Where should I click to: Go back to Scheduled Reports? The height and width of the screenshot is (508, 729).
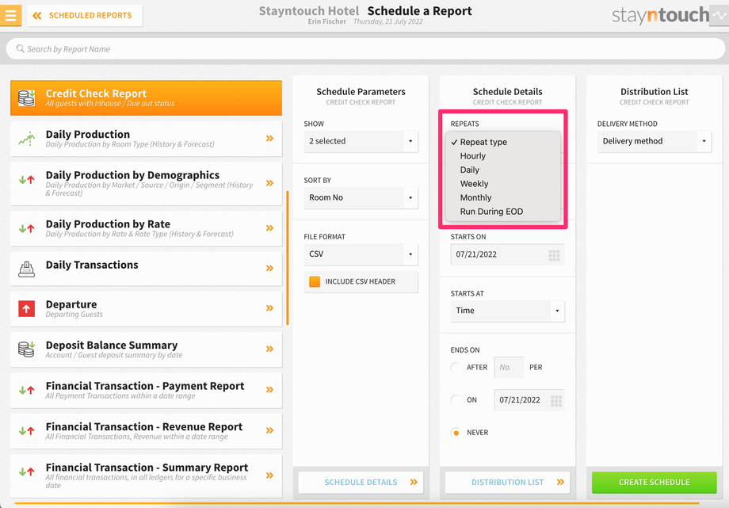85,15
